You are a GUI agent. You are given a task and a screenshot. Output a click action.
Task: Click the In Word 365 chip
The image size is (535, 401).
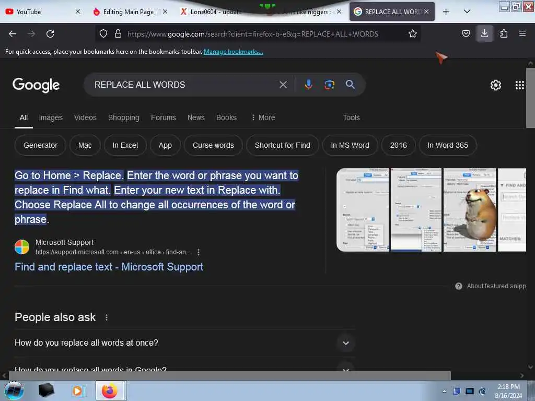[x=448, y=145]
